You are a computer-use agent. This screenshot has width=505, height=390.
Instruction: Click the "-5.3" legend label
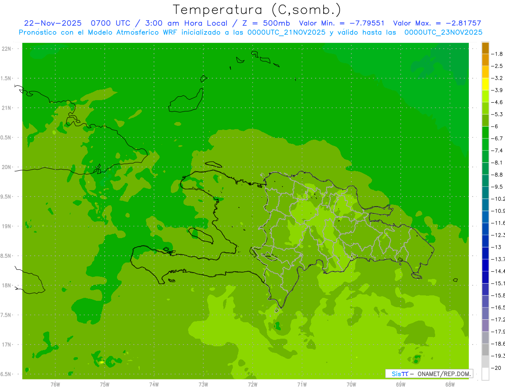point(497,114)
